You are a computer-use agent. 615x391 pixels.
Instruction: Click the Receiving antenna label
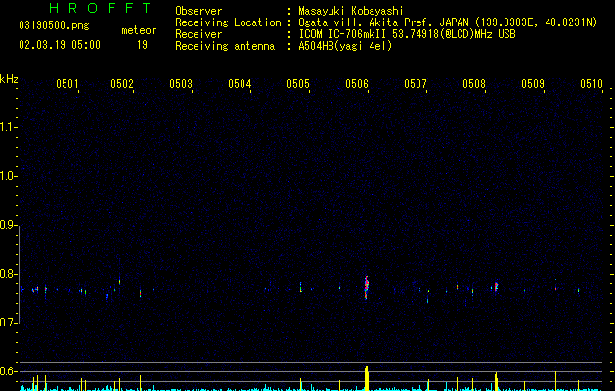tap(225, 46)
